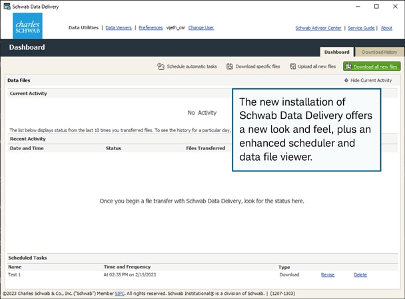Click the Download type value for Test 1
The image size is (405, 299).
click(x=289, y=275)
